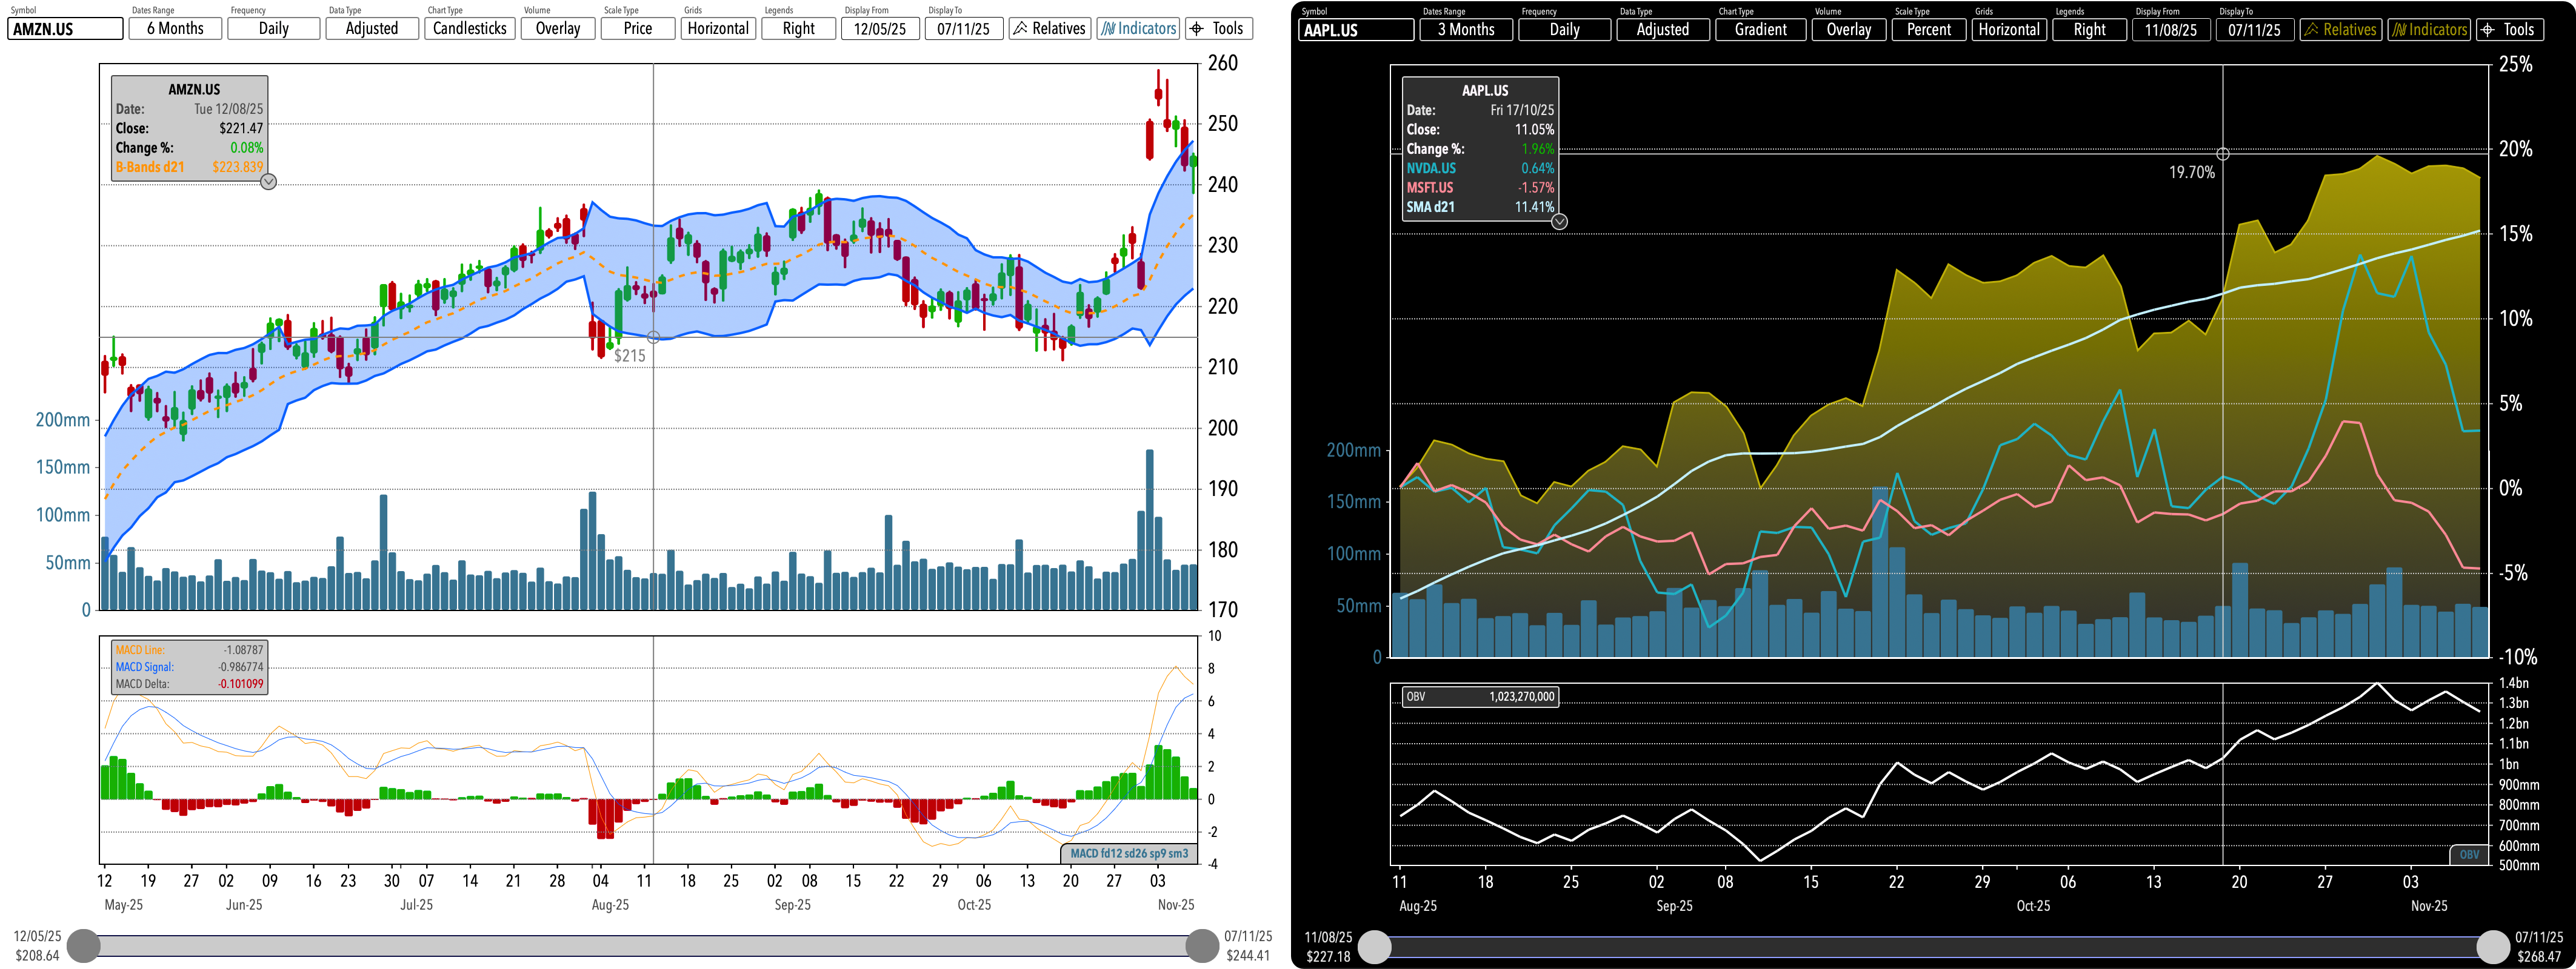Click the MACD fd12 sd26 indicator label

(x=1128, y=853)
